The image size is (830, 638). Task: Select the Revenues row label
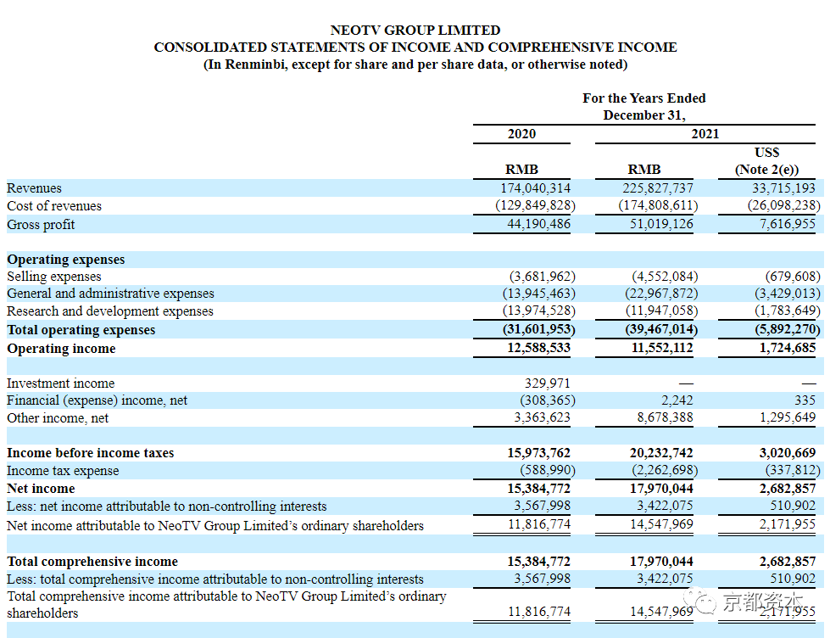tap(34, 188)
